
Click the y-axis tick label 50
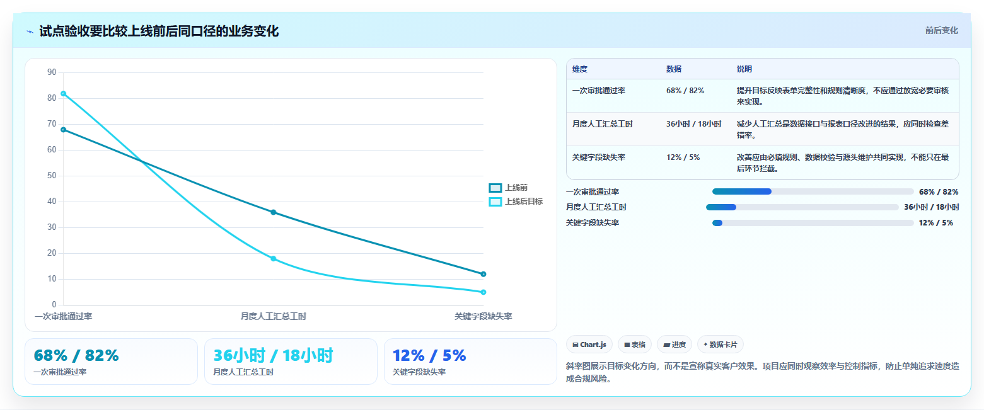click(52, 176)
